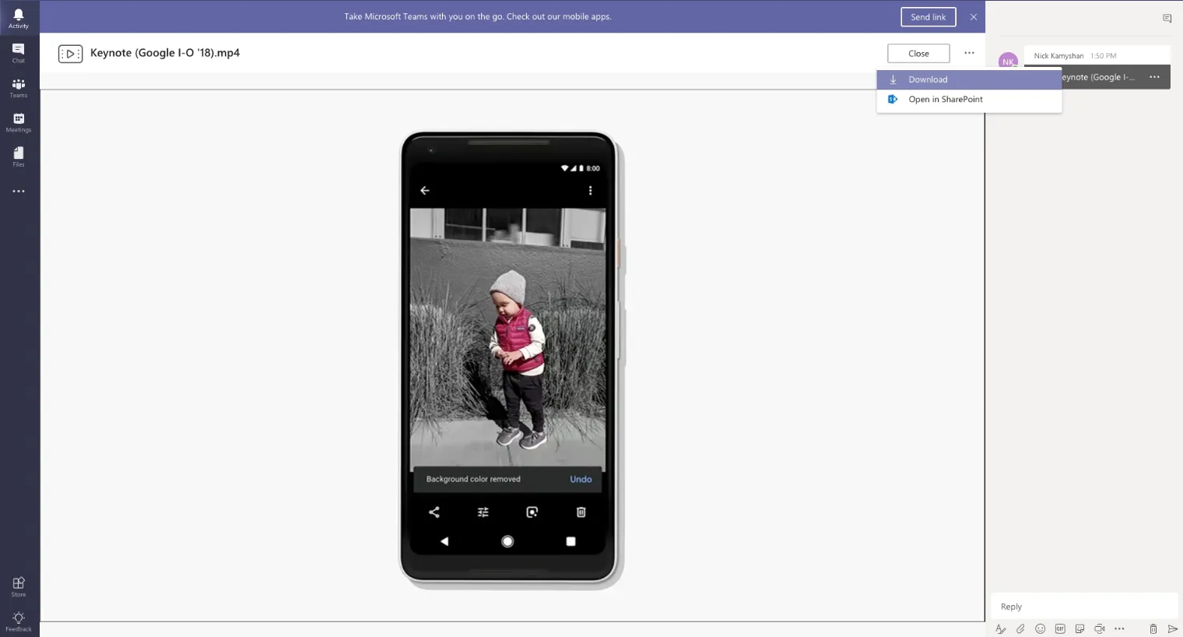Open the Teams app Store

pyautogui.click(x=18, y=586)
